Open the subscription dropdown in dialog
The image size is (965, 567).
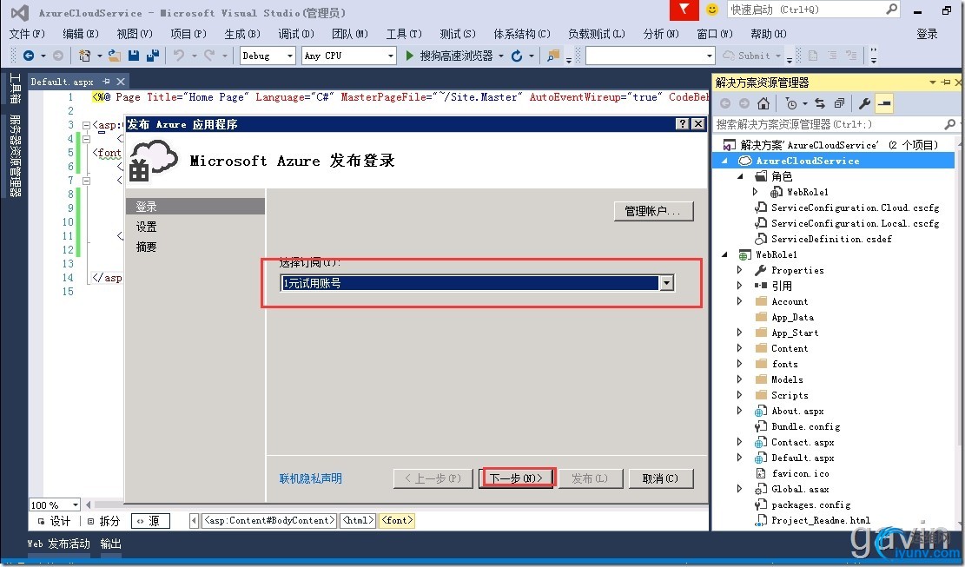[666, 283]
